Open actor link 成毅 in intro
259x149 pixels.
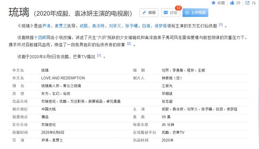(84, 26)
